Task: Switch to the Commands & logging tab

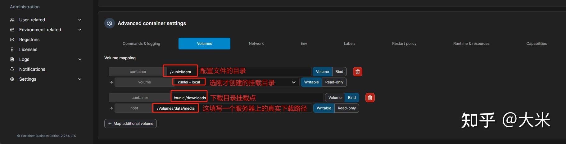Action: [141, 44]
